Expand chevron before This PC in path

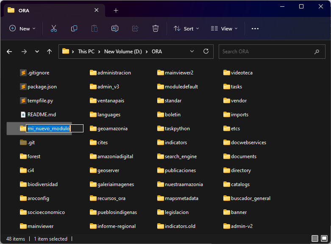pos(73,52)
